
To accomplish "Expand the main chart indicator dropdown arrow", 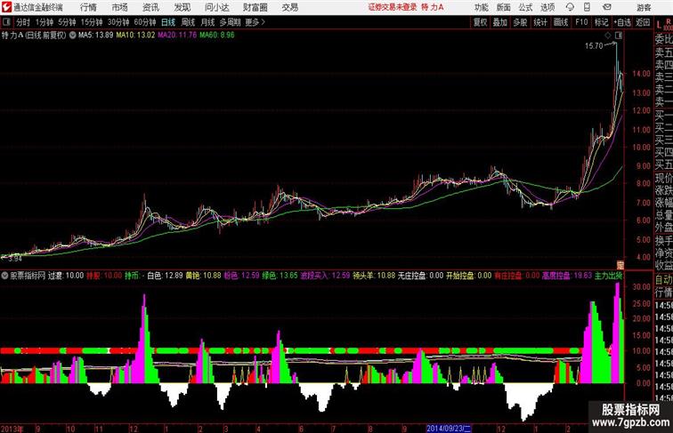I will (72, 36).
